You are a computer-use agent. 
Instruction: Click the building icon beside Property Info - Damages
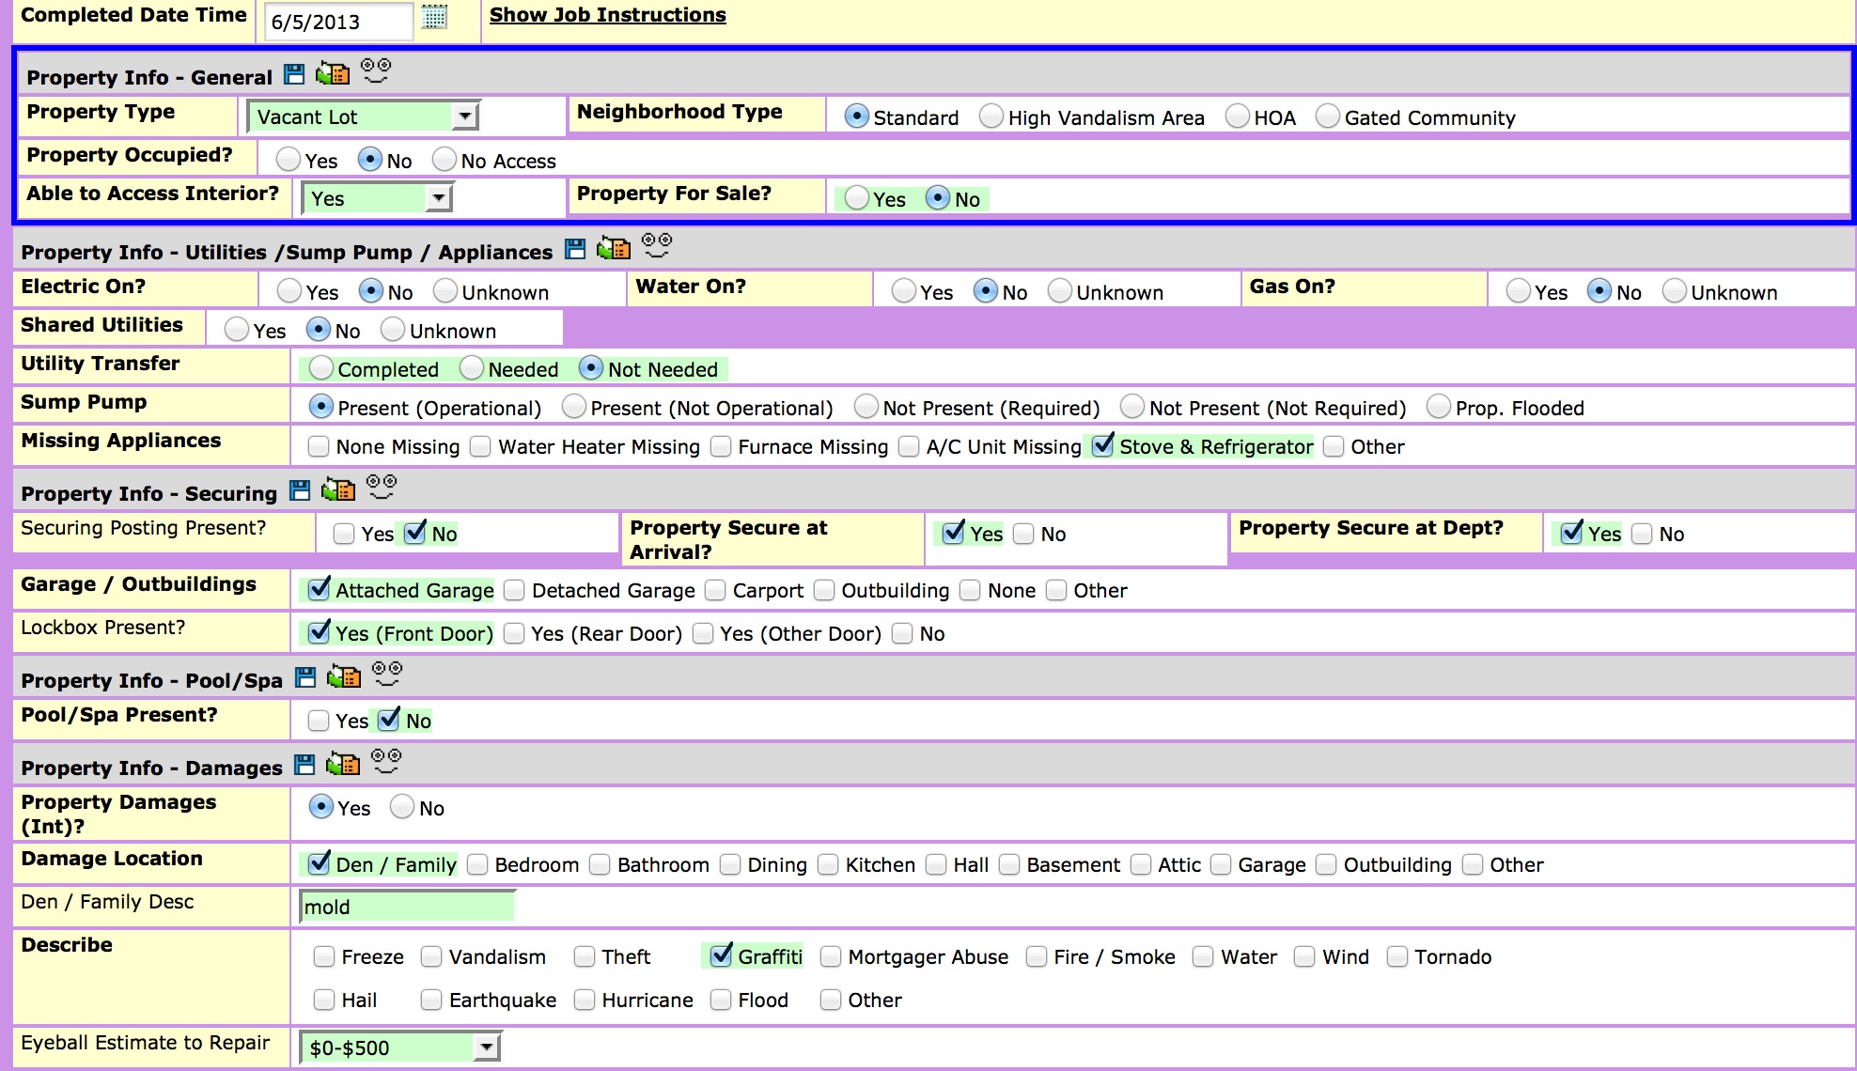(x=343, y=763)
